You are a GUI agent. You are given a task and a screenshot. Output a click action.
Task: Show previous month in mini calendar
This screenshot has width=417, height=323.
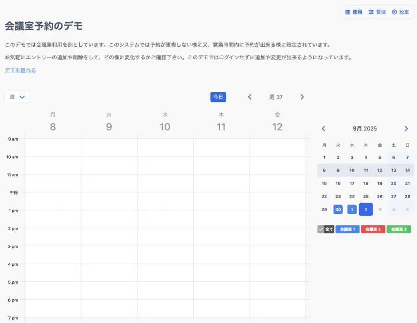click(323, 129)
